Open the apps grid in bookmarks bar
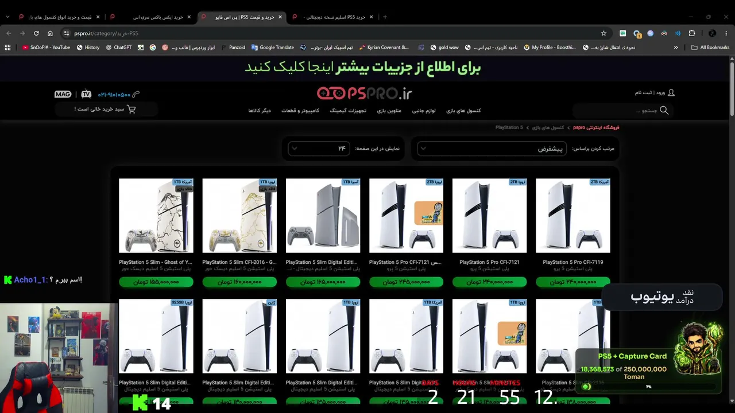Image resolution: width=735 pixels, height=413 pixels. pyautogui.click(x=7, y=48)
